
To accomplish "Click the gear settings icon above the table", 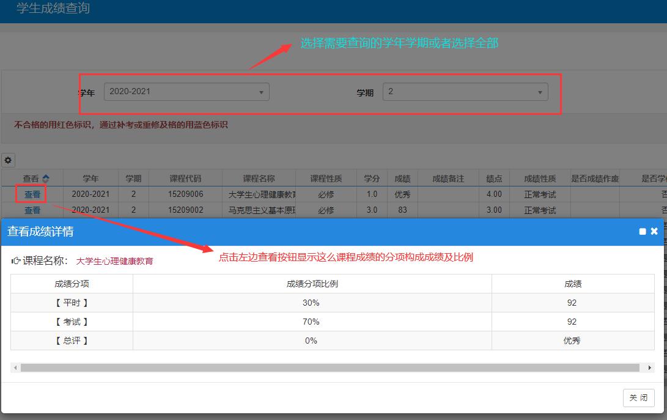I will point(8,160).
